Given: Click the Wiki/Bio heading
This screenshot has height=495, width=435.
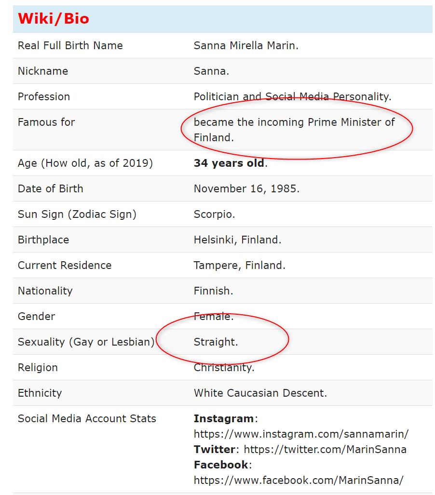Looking at the screenshot, I should coord(54,19).
